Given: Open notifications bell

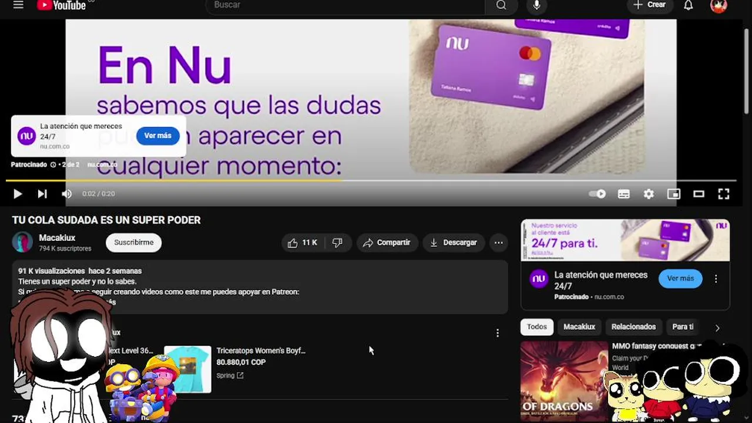Looking at the screenshot, I should [689, 5].
